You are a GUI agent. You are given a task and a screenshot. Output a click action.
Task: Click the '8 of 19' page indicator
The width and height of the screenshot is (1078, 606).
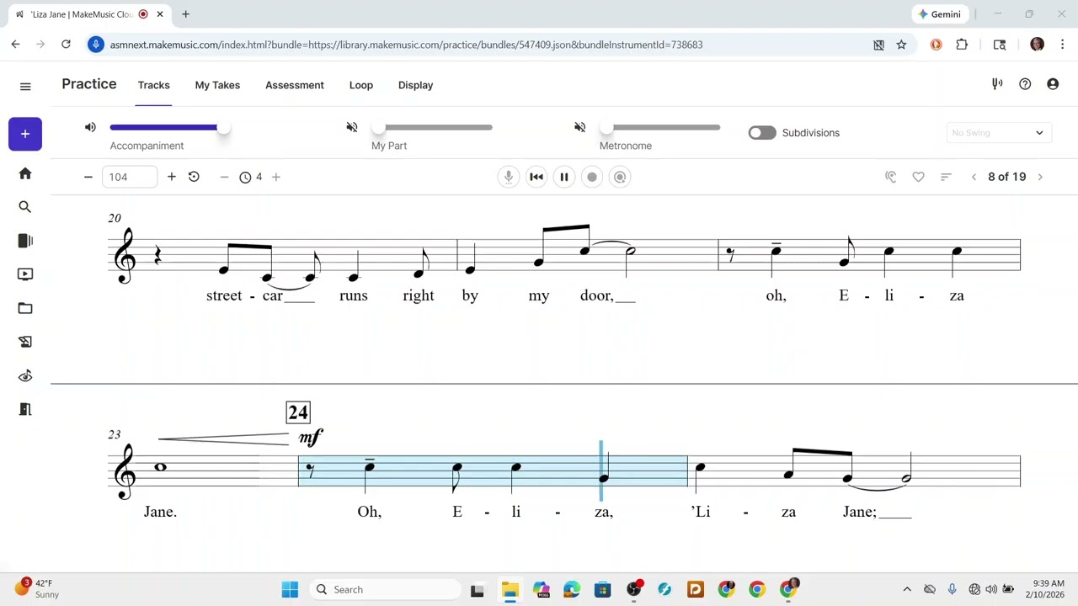1007,177
